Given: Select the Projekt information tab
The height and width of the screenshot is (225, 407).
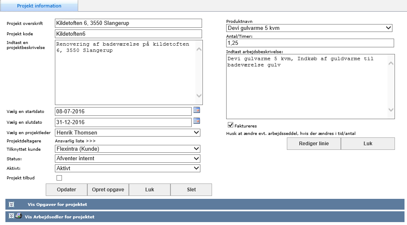Looking at the screenshot, I should pyautogui.click(x=39, y=6).
